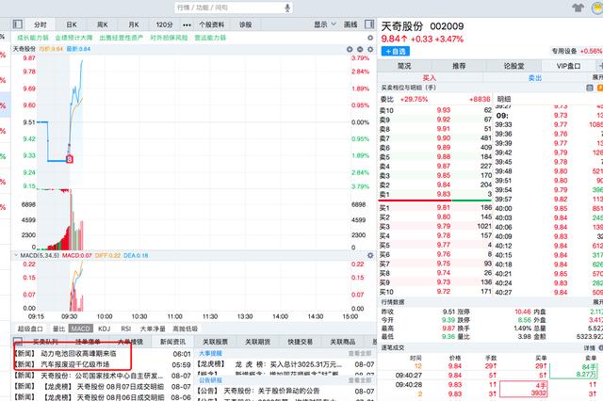Open the 关联股票 tab
The image size is (603, 401).
[x=216, y=342]
